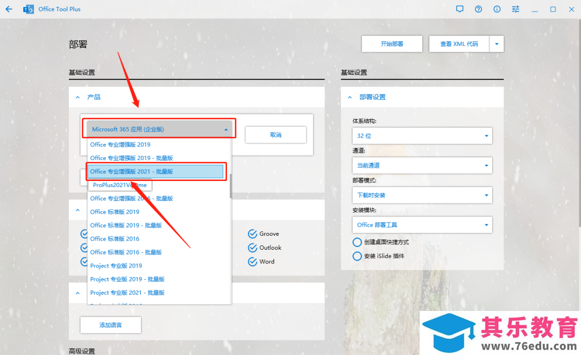Enable 安装 iSlide 插件 option

click(357, 256)
